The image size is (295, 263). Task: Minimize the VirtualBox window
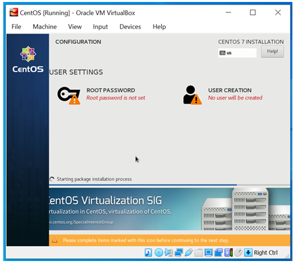coord(228,12)
